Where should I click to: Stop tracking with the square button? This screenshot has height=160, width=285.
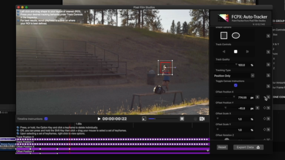236,52
